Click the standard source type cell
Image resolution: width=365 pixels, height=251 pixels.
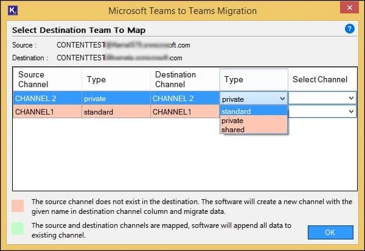(116, 111)
